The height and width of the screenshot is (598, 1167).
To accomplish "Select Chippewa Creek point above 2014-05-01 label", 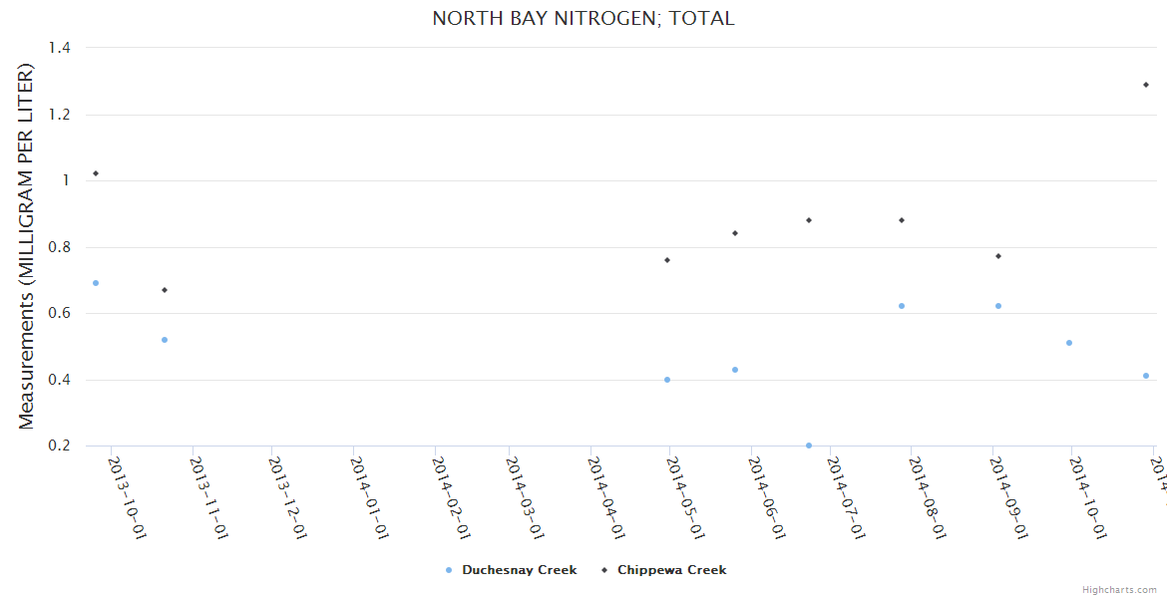I will (x=667, y=260).
